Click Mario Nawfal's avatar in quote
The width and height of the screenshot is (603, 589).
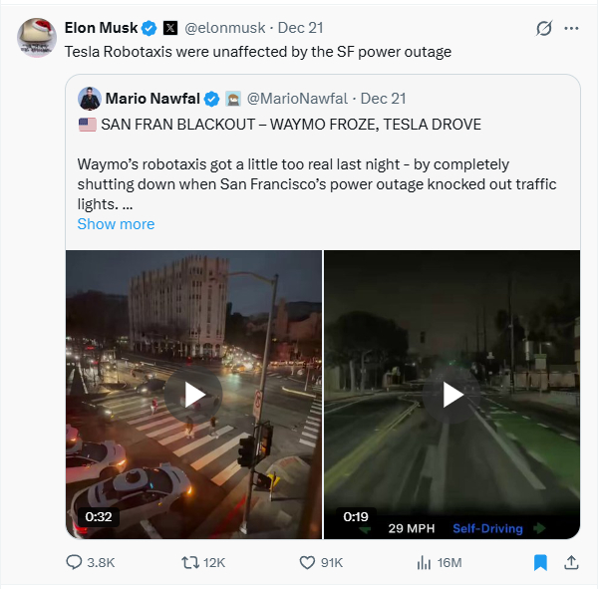point(90,98)
